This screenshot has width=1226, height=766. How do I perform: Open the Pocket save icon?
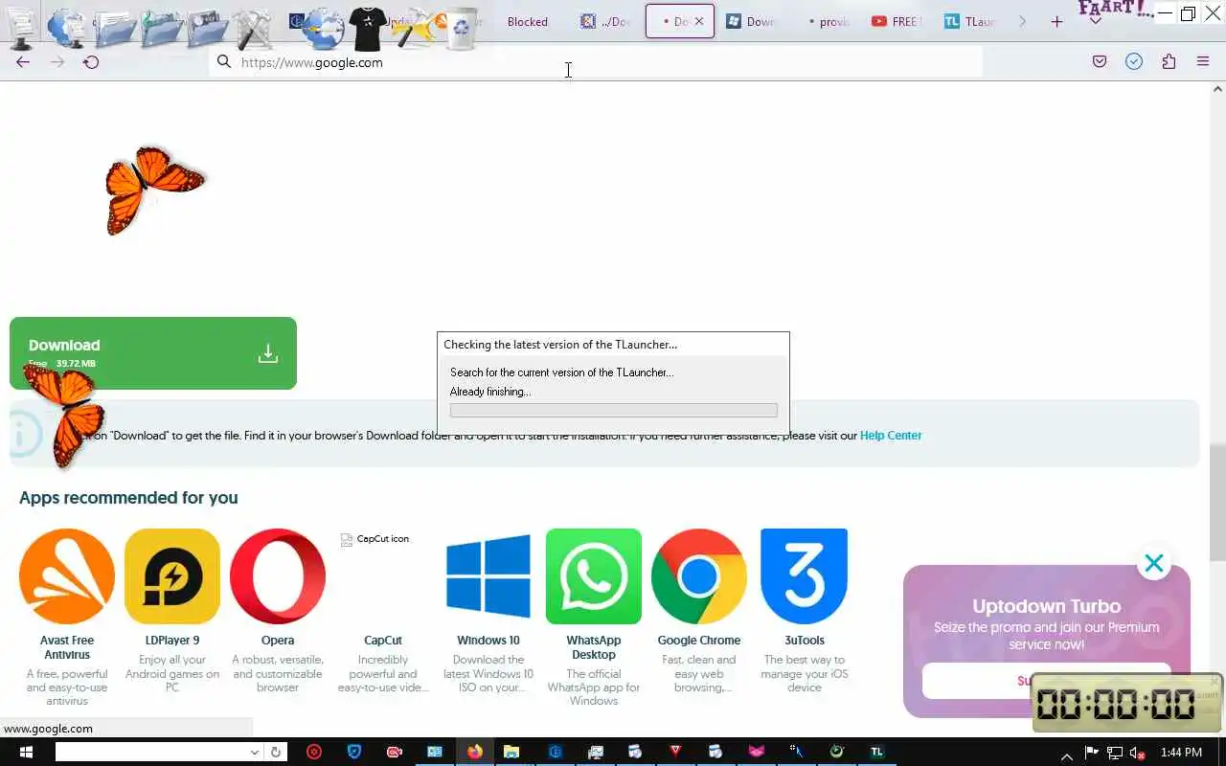coord(1100,62)
